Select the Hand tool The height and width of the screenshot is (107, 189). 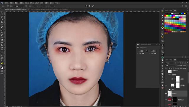click(2, 58)
